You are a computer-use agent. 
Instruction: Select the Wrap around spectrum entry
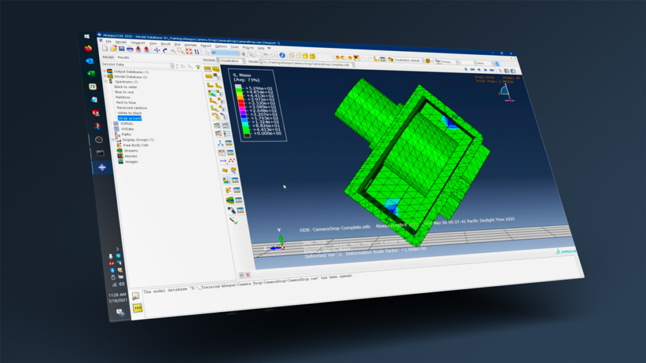click(x=130, y=118)
